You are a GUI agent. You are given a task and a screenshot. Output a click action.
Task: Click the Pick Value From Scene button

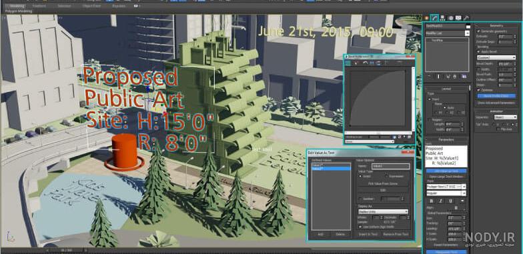tap(383, 183)
